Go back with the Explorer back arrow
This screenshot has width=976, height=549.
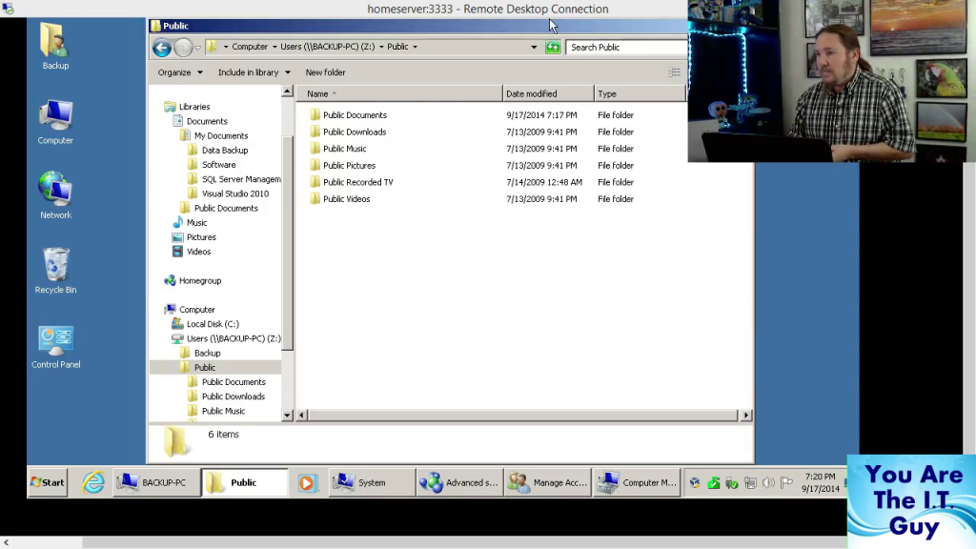162,48
